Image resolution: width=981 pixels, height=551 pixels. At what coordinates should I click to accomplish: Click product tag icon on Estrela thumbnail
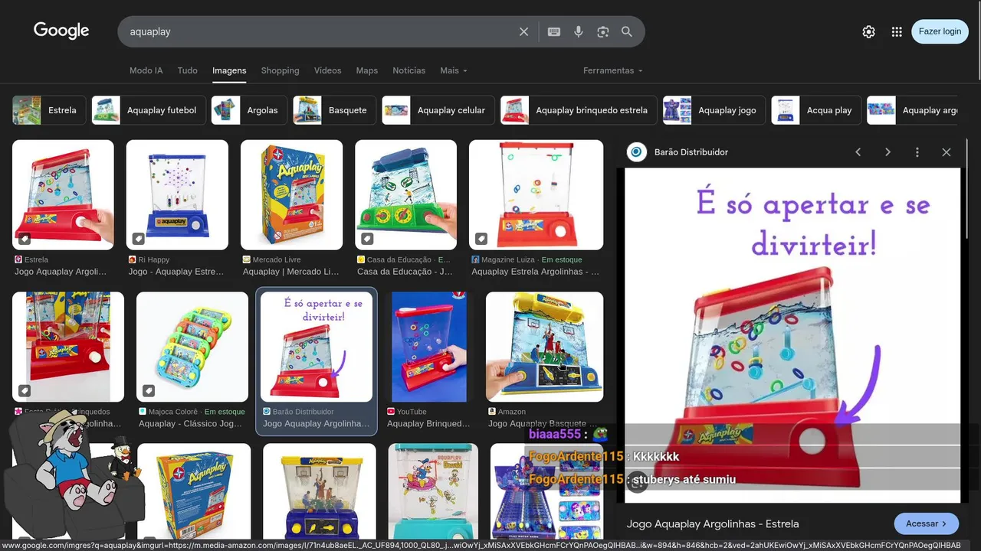(x=25, y=239)
